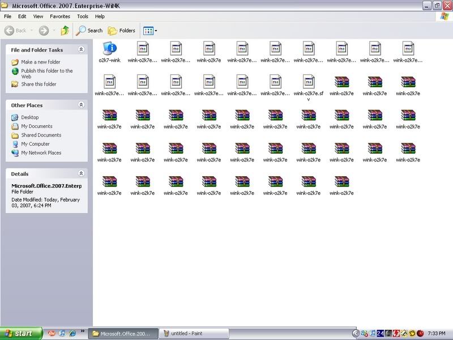Collapse the Details panel

click(81, 173)
